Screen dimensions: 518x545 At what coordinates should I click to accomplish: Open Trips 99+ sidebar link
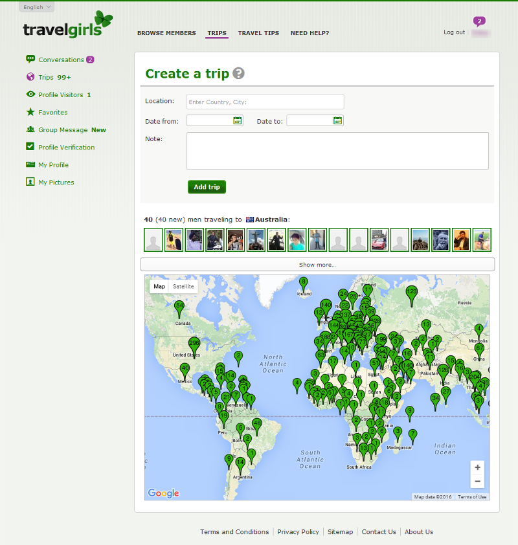point(54,77)
